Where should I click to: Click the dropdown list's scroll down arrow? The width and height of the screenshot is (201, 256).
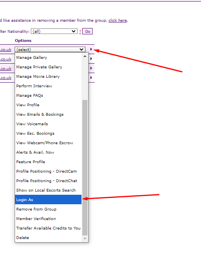pos(85,239)
